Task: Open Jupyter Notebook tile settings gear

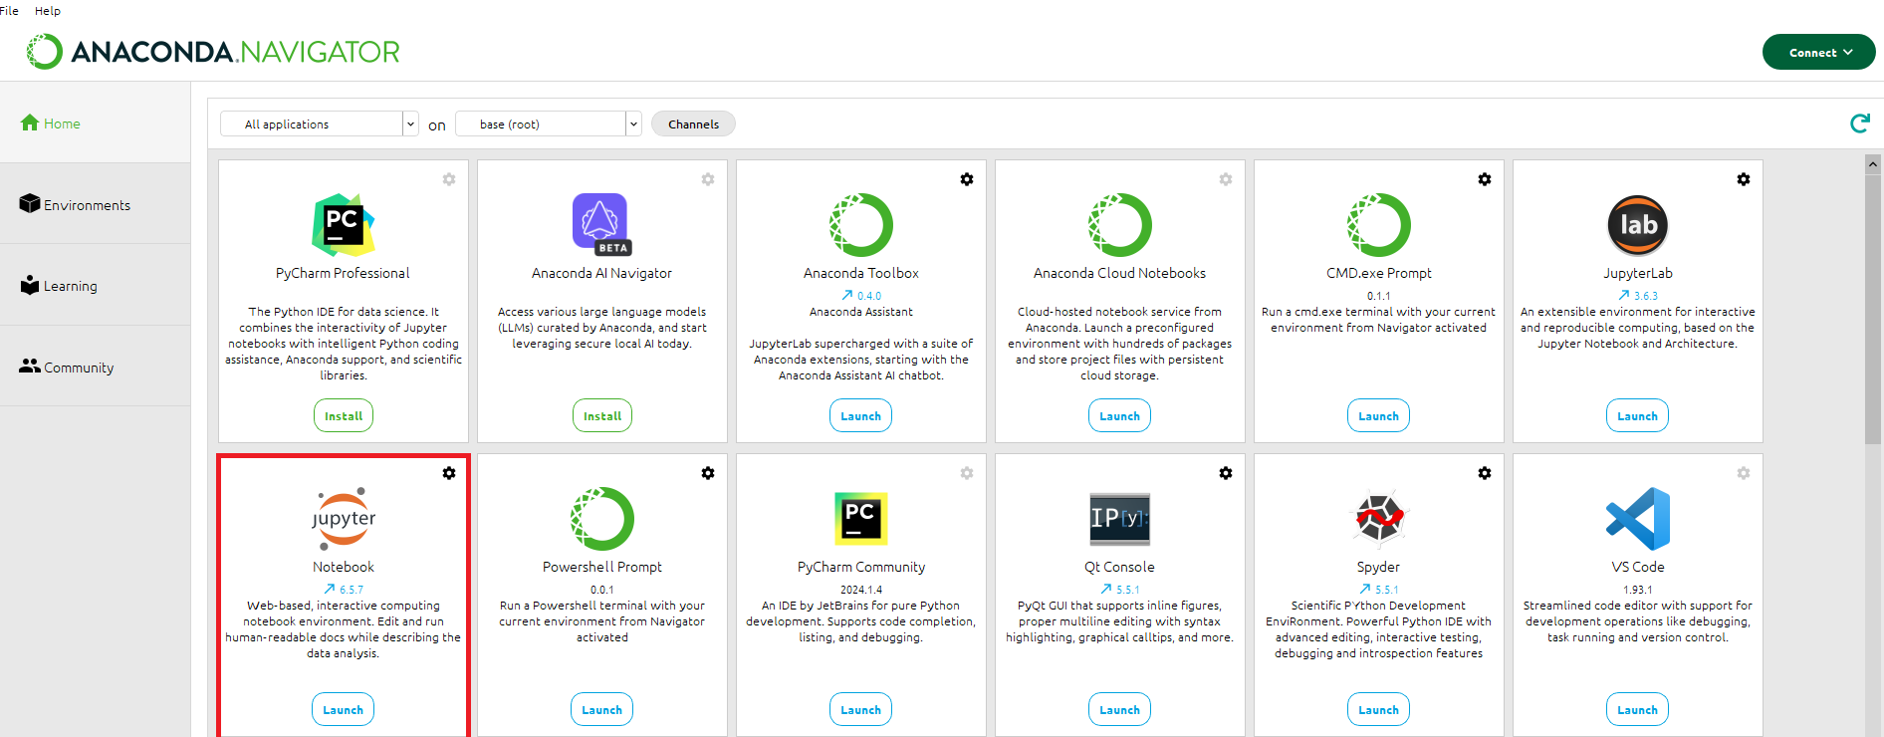Action: pyautogui.click(x=449, y=473)
